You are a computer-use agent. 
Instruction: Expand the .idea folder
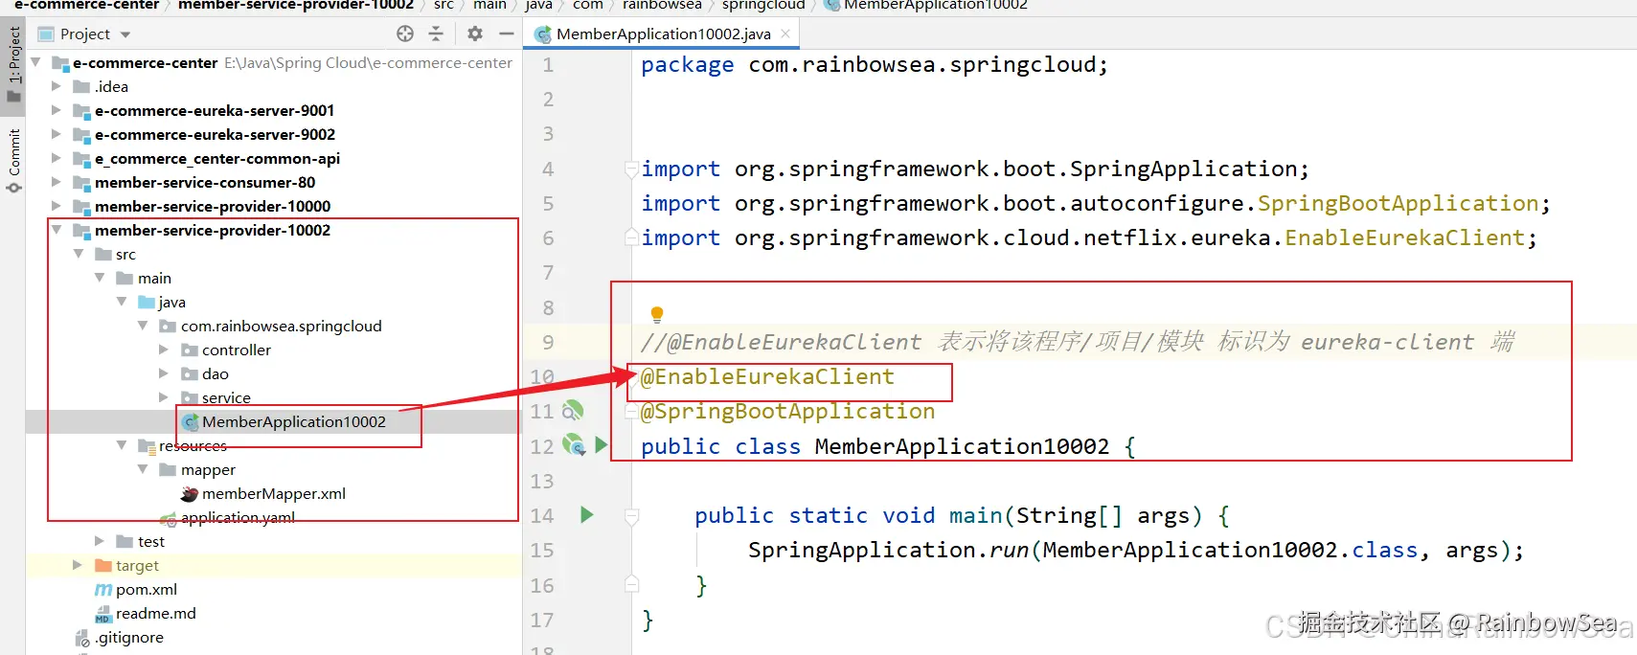(x=57, y=86)
